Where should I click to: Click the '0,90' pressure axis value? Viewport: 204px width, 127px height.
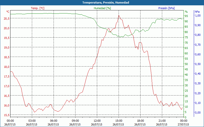pos(197,25)
